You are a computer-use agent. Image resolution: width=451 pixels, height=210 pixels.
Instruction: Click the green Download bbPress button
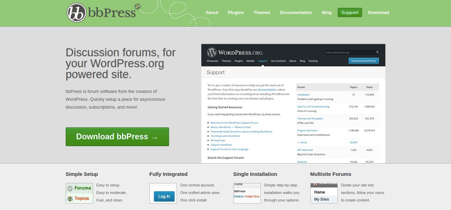pos(117,137)
